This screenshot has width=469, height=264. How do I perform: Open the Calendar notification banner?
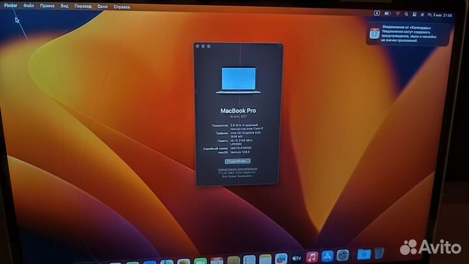[x=408, y=34]
